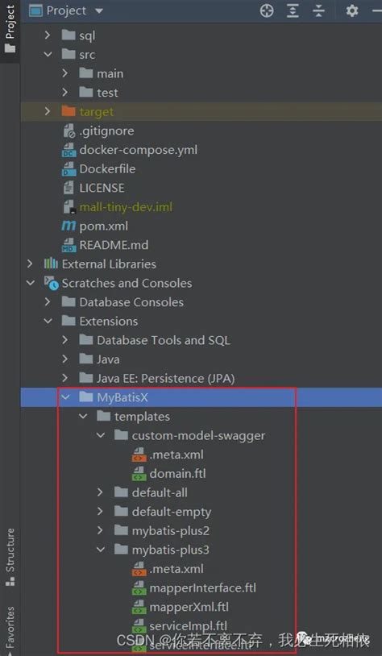Click the domain.ftl template file icon
This screenshot has height=656, width=382.
139,474
